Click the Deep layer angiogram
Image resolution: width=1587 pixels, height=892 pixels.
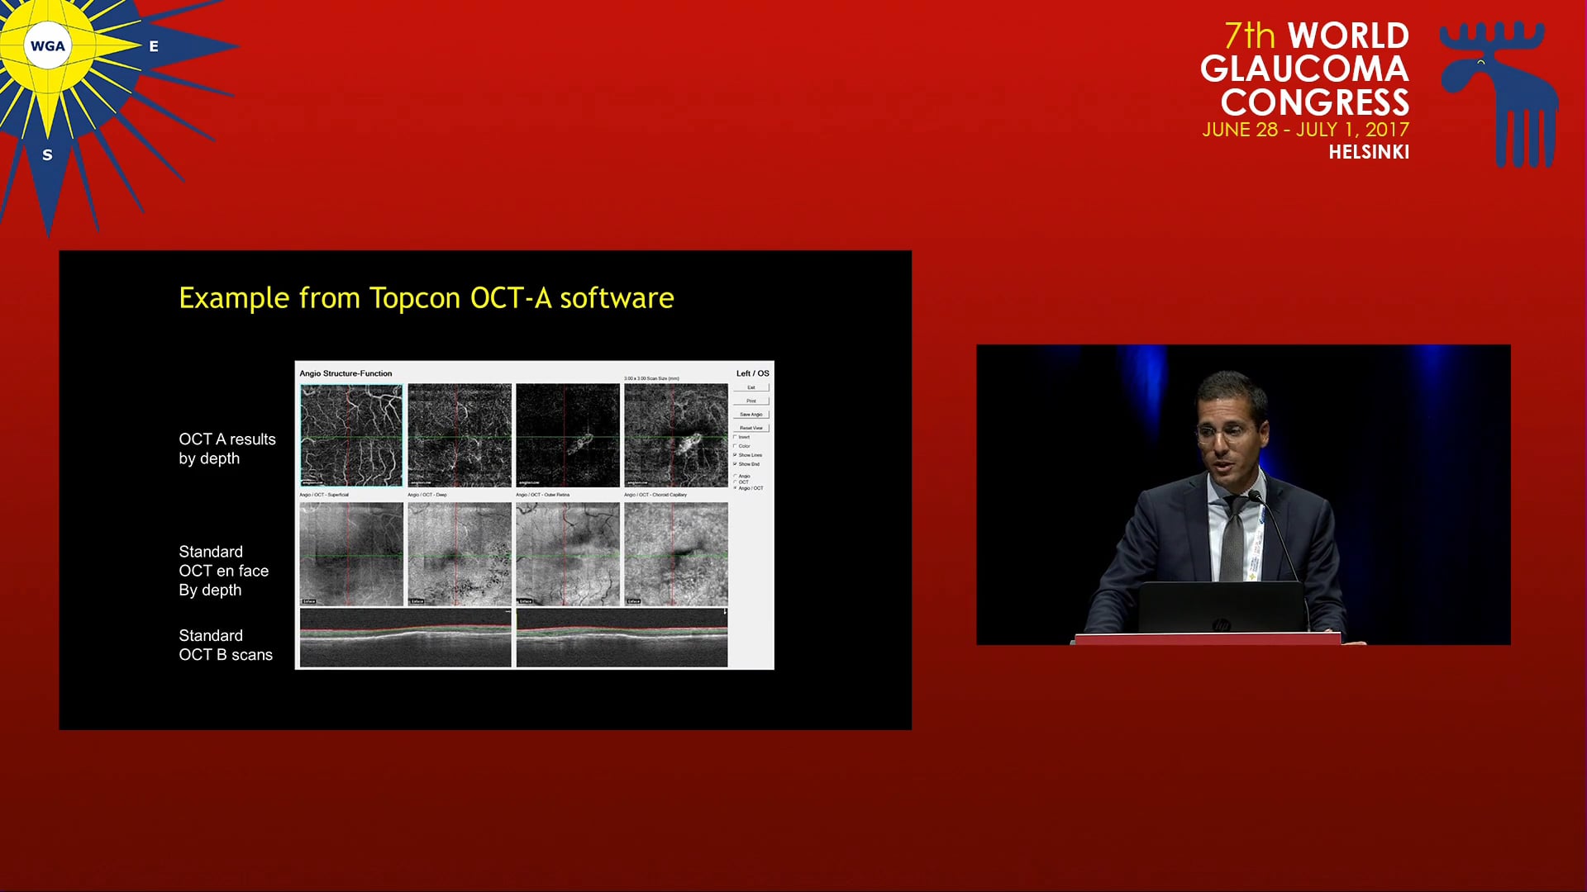click(x=458, y=435)
